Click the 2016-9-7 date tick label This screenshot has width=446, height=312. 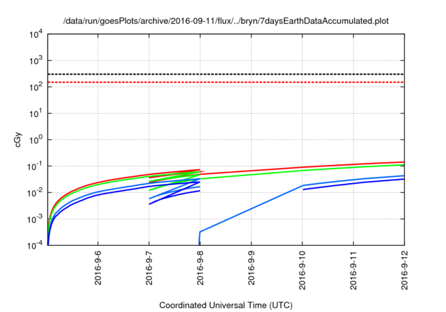tap(149, 267)
